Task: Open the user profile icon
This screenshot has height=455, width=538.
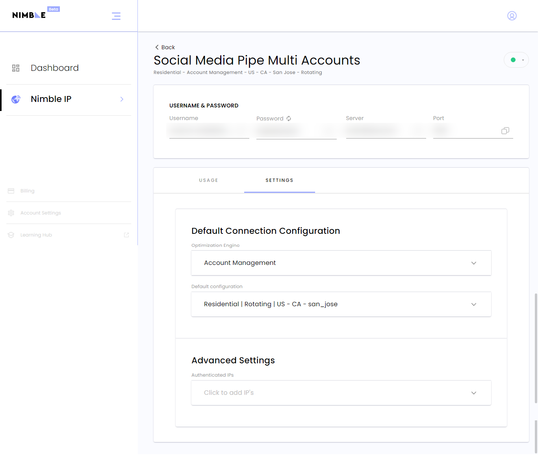Action: coord(512,16)
